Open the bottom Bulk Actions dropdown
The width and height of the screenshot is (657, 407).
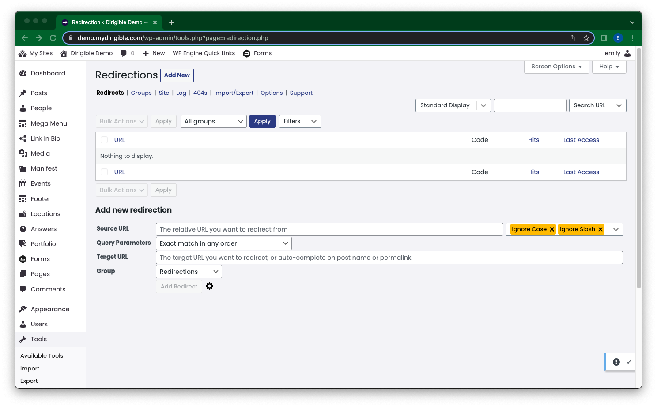(x=122, y=190)
